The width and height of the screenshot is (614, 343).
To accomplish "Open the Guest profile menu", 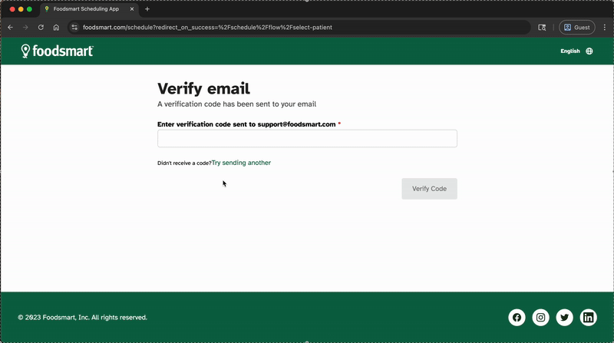I will pyautogui.click(x=576, y=28).
